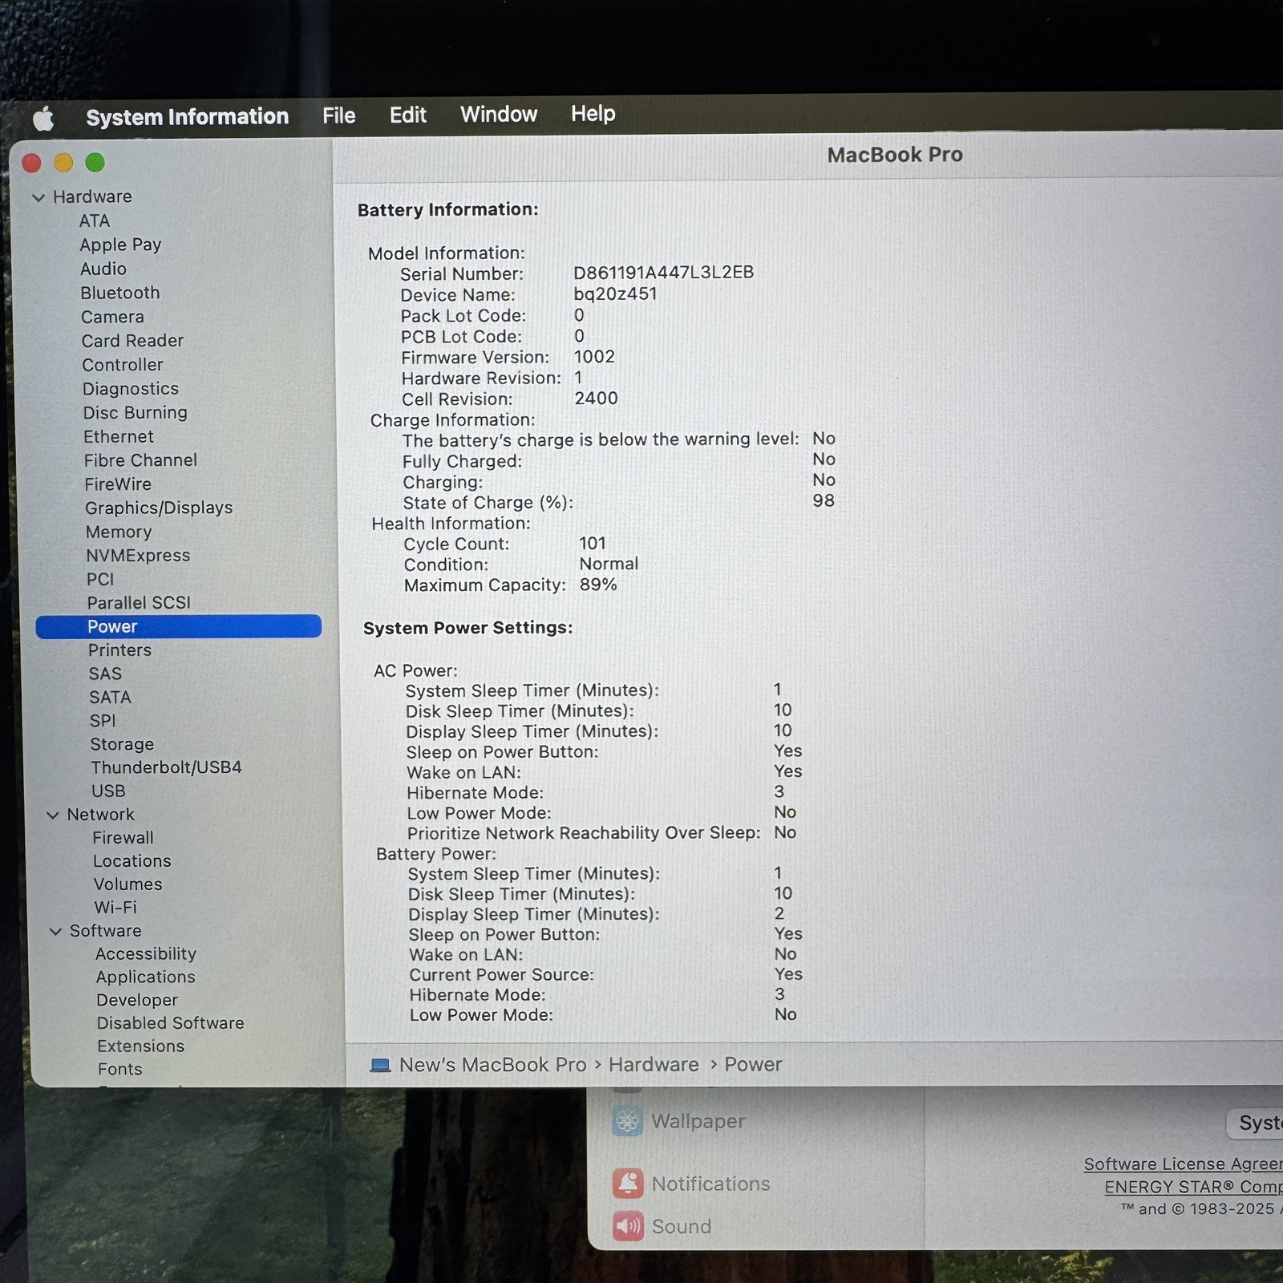
Task: Select Graphics/Displays in the sidebar
Action: [x=159, y=508]
